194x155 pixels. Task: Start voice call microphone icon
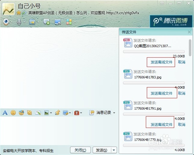(19, 22)
